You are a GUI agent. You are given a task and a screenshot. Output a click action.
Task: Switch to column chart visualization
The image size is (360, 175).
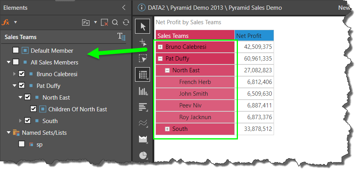143,91
